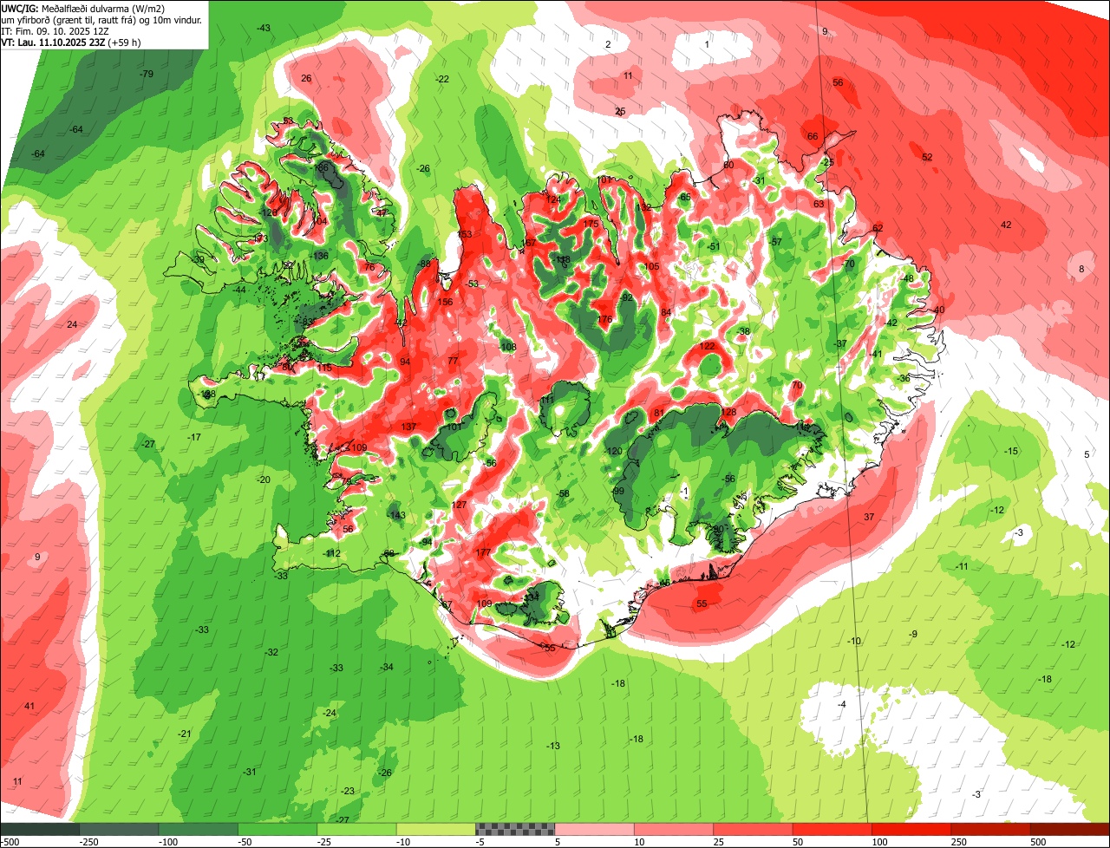This screenshot has height=848, width=1110.
Task: Click the map value '-32'
Action: tap(271, 652)
